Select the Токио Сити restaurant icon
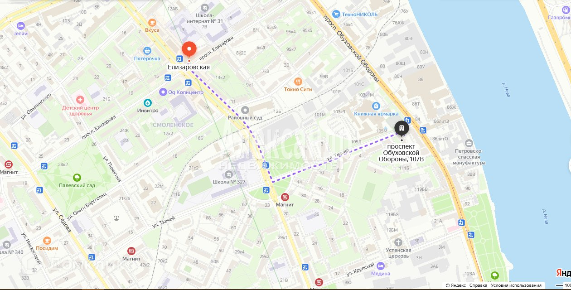This screenshot has width=571, height=290. pyautogui.click(x=298, y=81)
